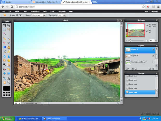Open the Help menu
This screenshot has width=161, height=121.
click(x=71, y=11)
